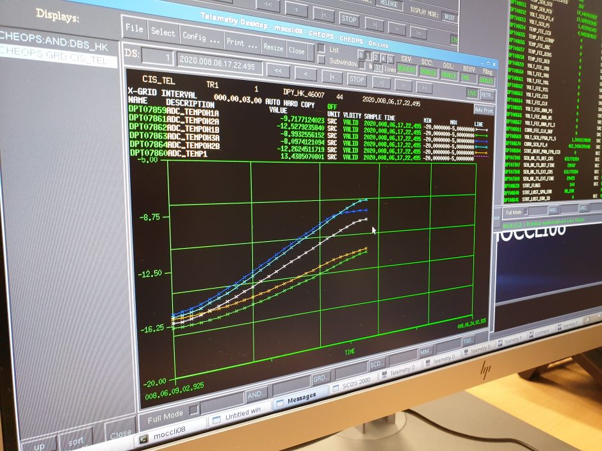The width and height of the screenshot is (602, 451).
Task: Click the 32 lines input field
Action: pos(378,68)
